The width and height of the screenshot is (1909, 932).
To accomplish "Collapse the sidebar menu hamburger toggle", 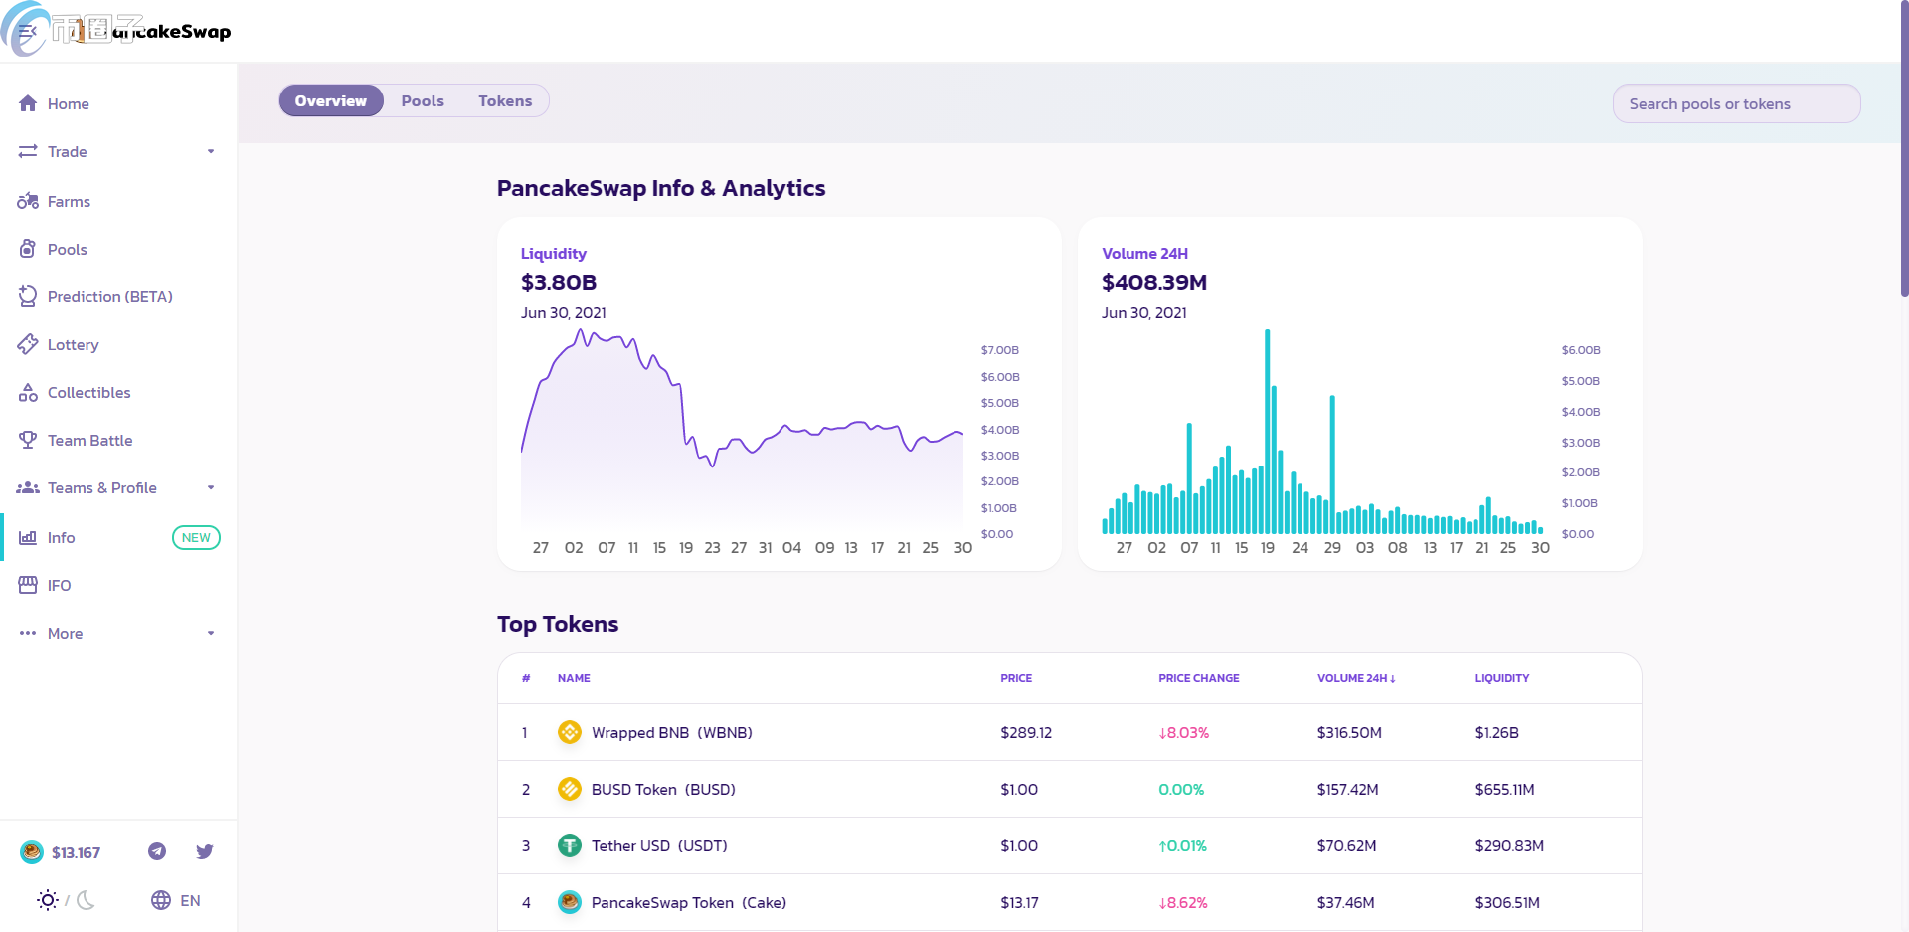I will [28, 31].
